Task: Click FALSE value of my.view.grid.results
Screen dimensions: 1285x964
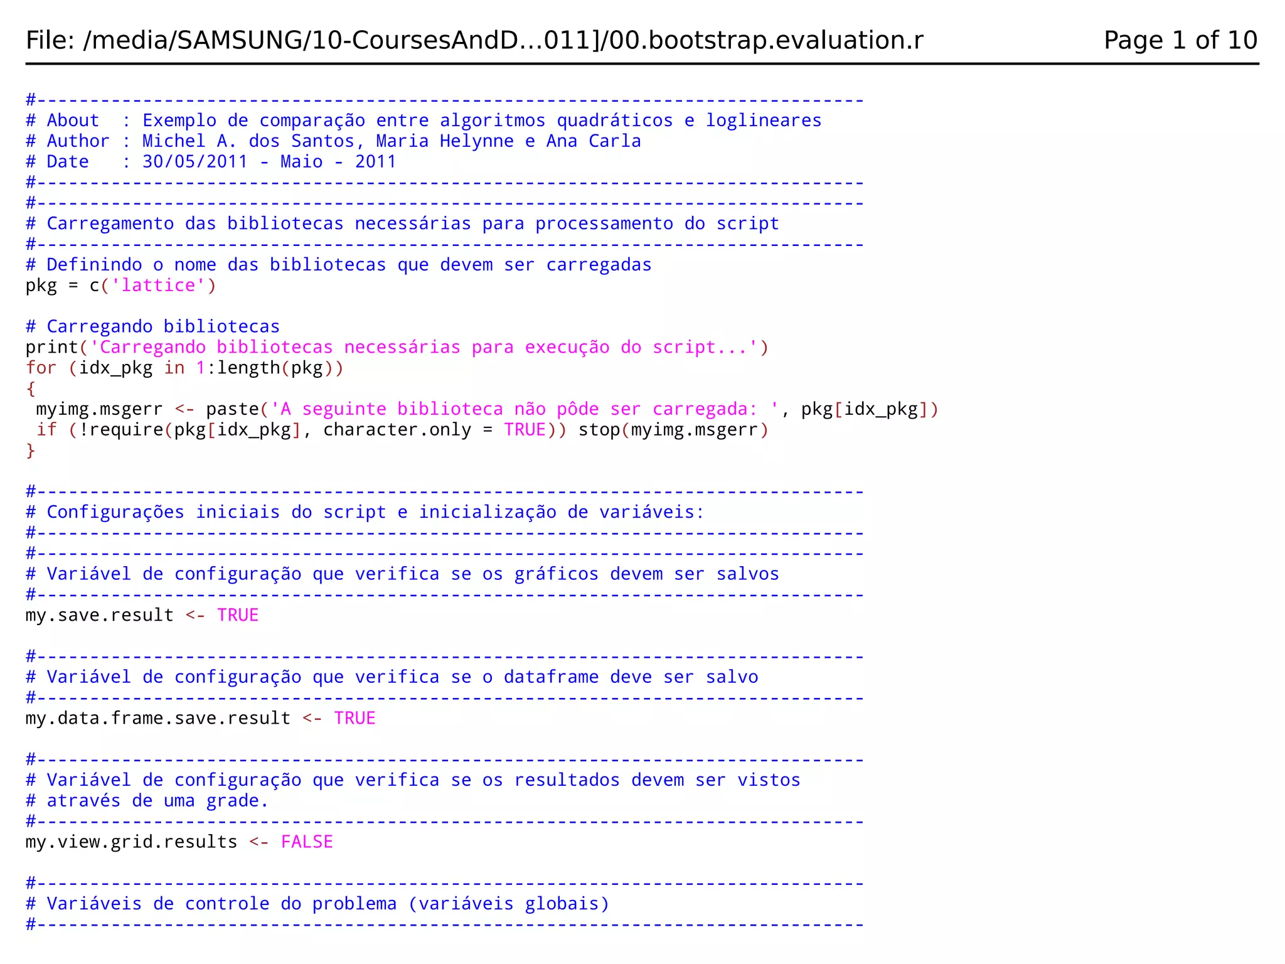Action: click(x=307, y=842)
